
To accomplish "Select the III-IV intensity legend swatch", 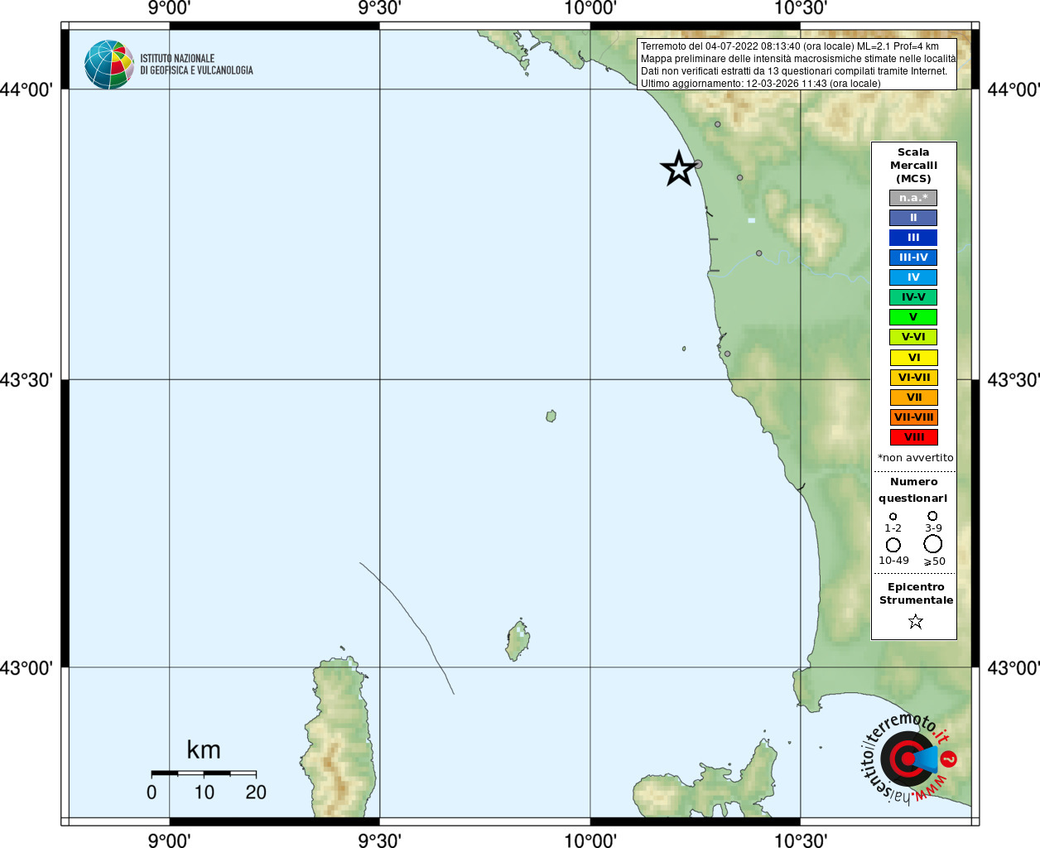I will coord(913,258).
